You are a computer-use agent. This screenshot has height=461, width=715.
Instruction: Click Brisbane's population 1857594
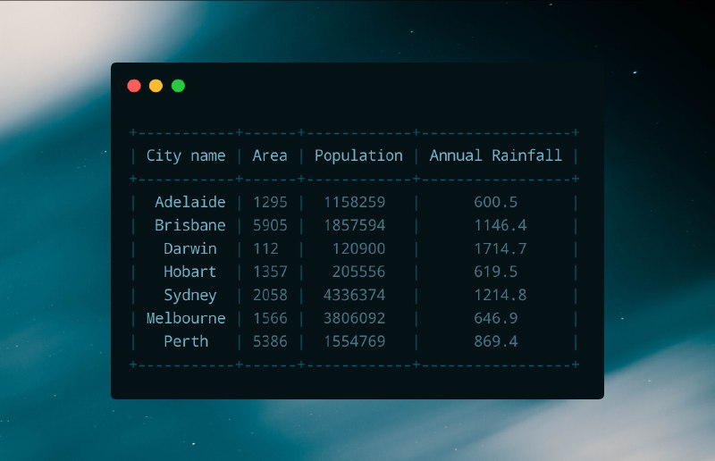click(355, 225)
